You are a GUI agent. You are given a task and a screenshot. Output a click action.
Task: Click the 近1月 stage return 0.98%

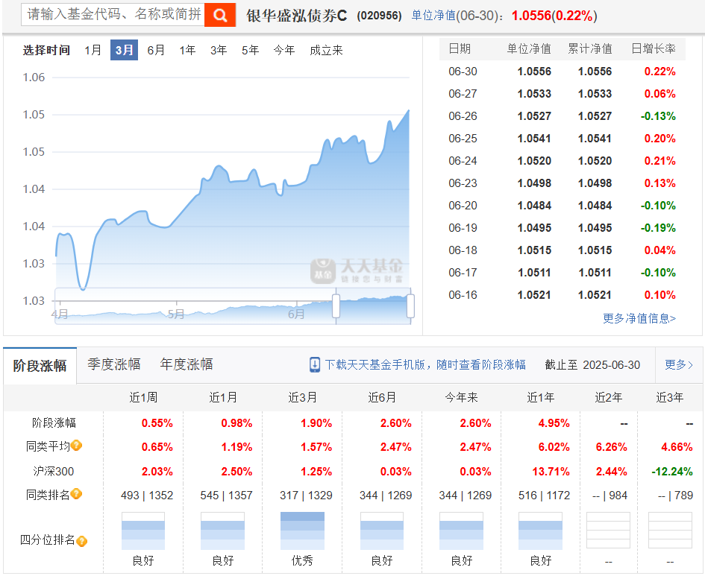pos(236,423)
